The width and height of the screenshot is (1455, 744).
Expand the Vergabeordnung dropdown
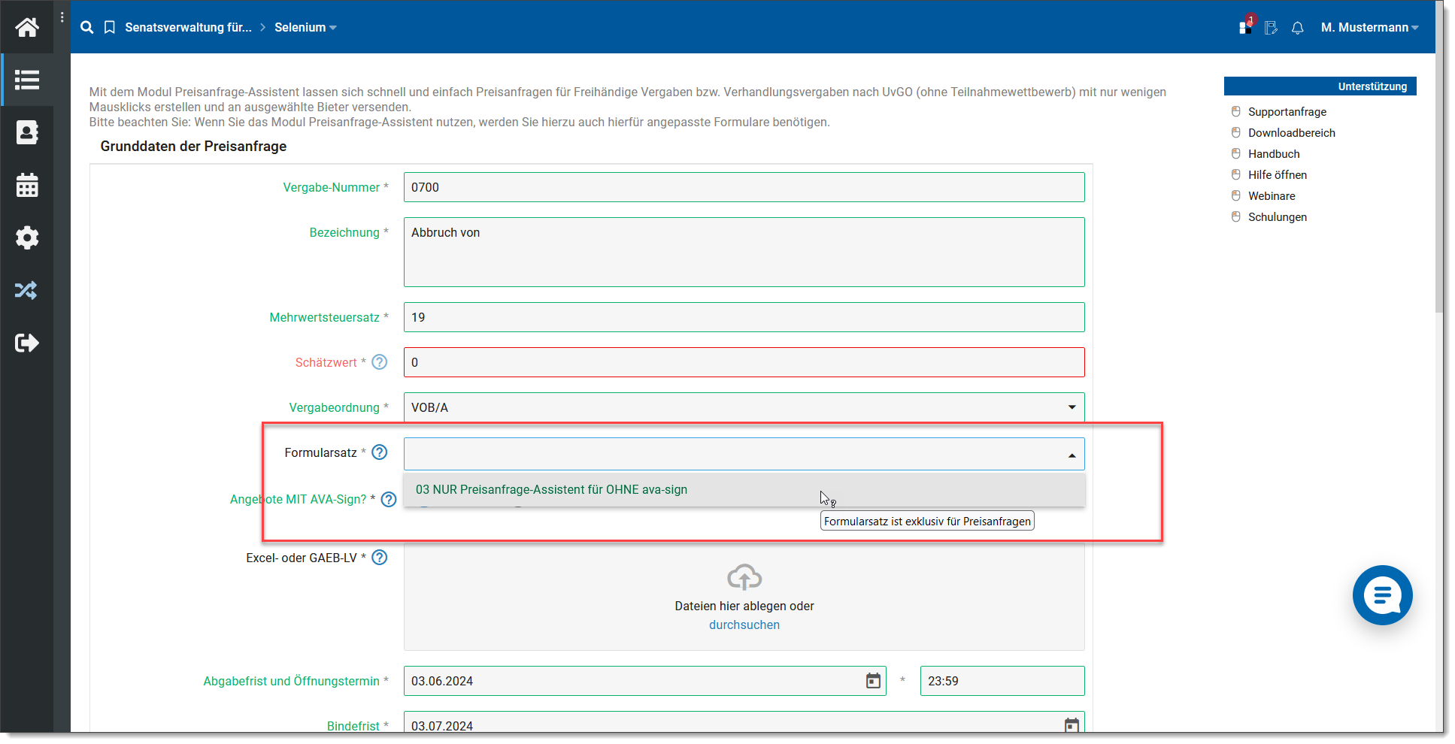point(1072,407)
